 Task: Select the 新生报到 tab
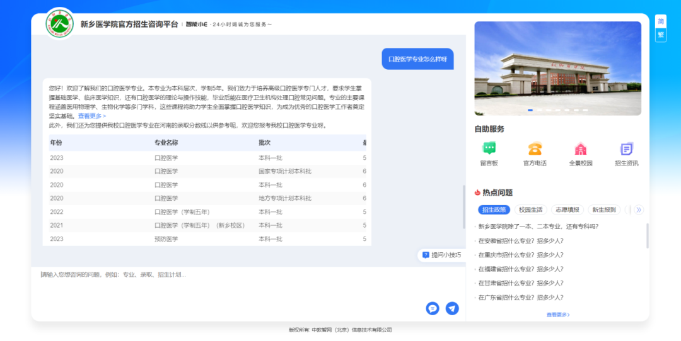(604, 210)
